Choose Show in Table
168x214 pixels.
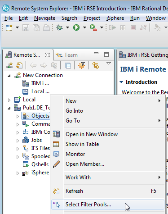108,144
